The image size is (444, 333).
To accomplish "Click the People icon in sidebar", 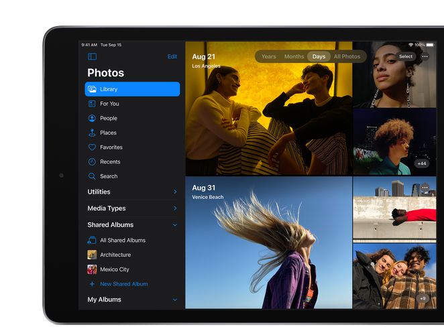I will pos(93,119).
